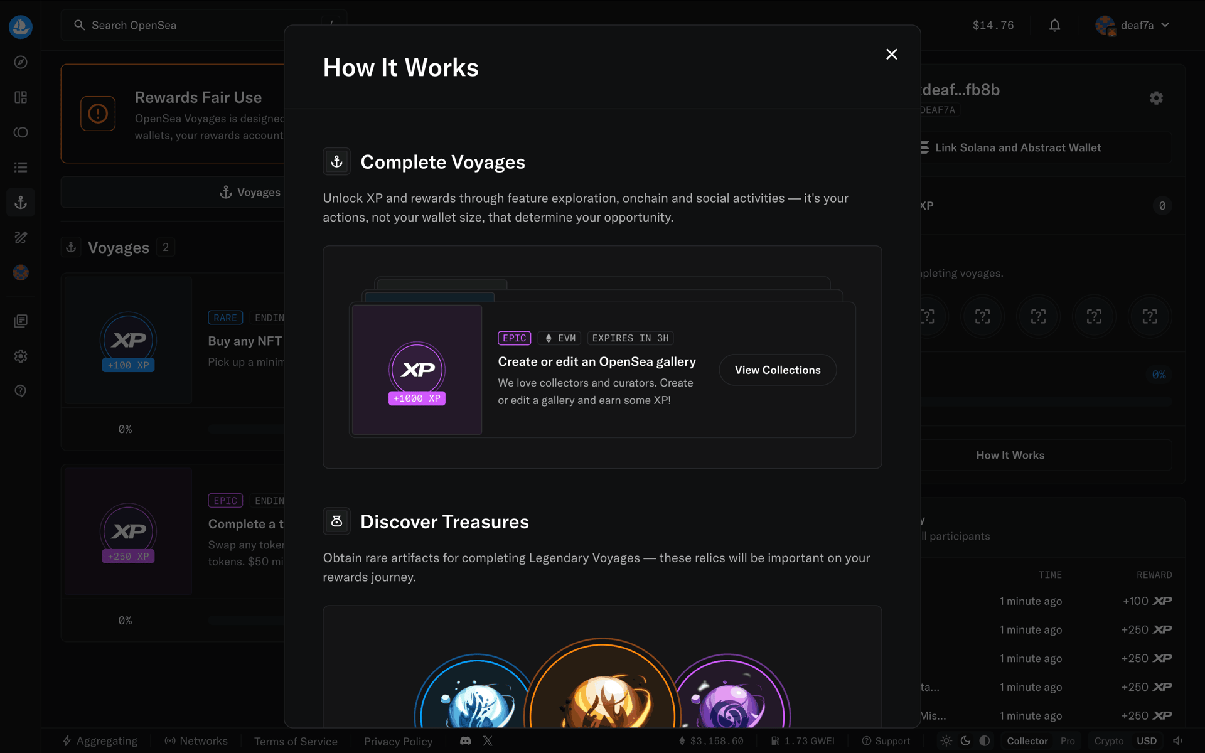The image size is (1205, 753).
Task: Click the OpenSea logo in sidebar
Action: pos(21,26)
